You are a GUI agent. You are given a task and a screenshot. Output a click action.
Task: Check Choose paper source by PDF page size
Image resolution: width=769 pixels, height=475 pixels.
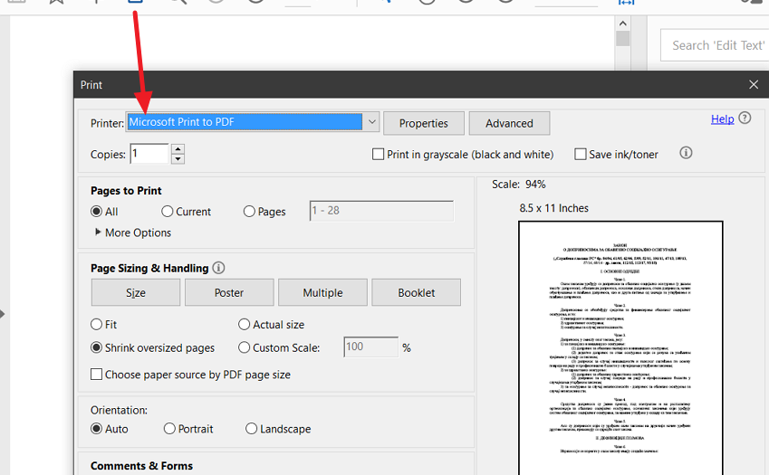[x=97, y=375]
